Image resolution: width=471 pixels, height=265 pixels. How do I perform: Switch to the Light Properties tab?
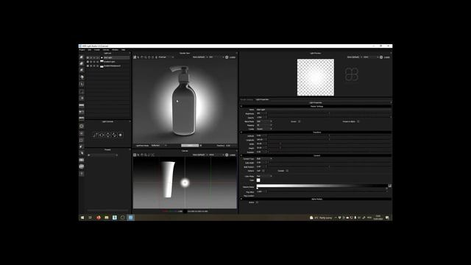coord(262,99)
